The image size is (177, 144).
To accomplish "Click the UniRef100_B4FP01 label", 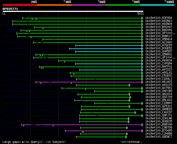I will pyautogui.click(x=159, y=67).
